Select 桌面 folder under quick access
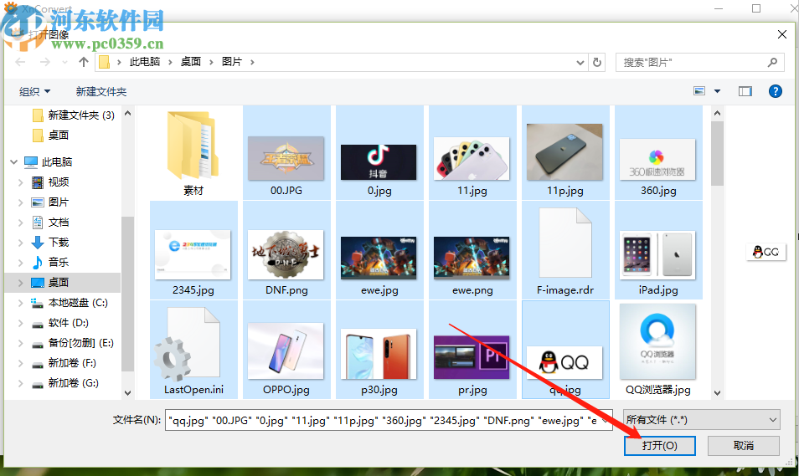799x476 pixels. [50, 135]
